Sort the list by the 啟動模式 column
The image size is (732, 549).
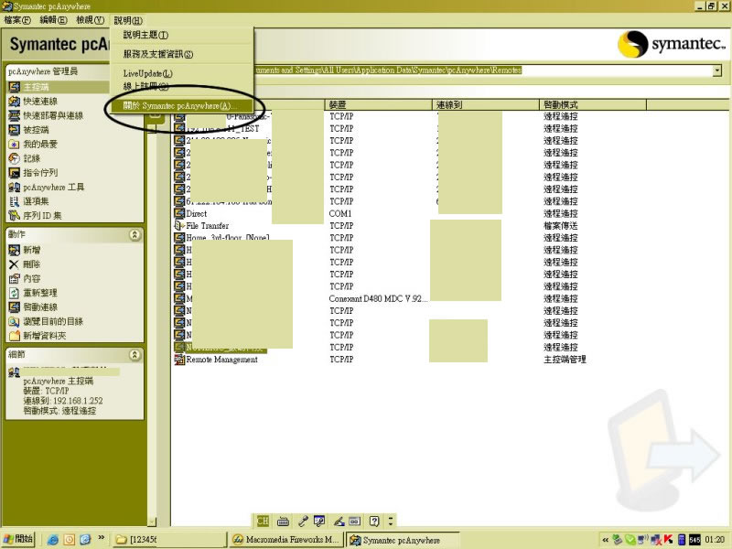593,104
